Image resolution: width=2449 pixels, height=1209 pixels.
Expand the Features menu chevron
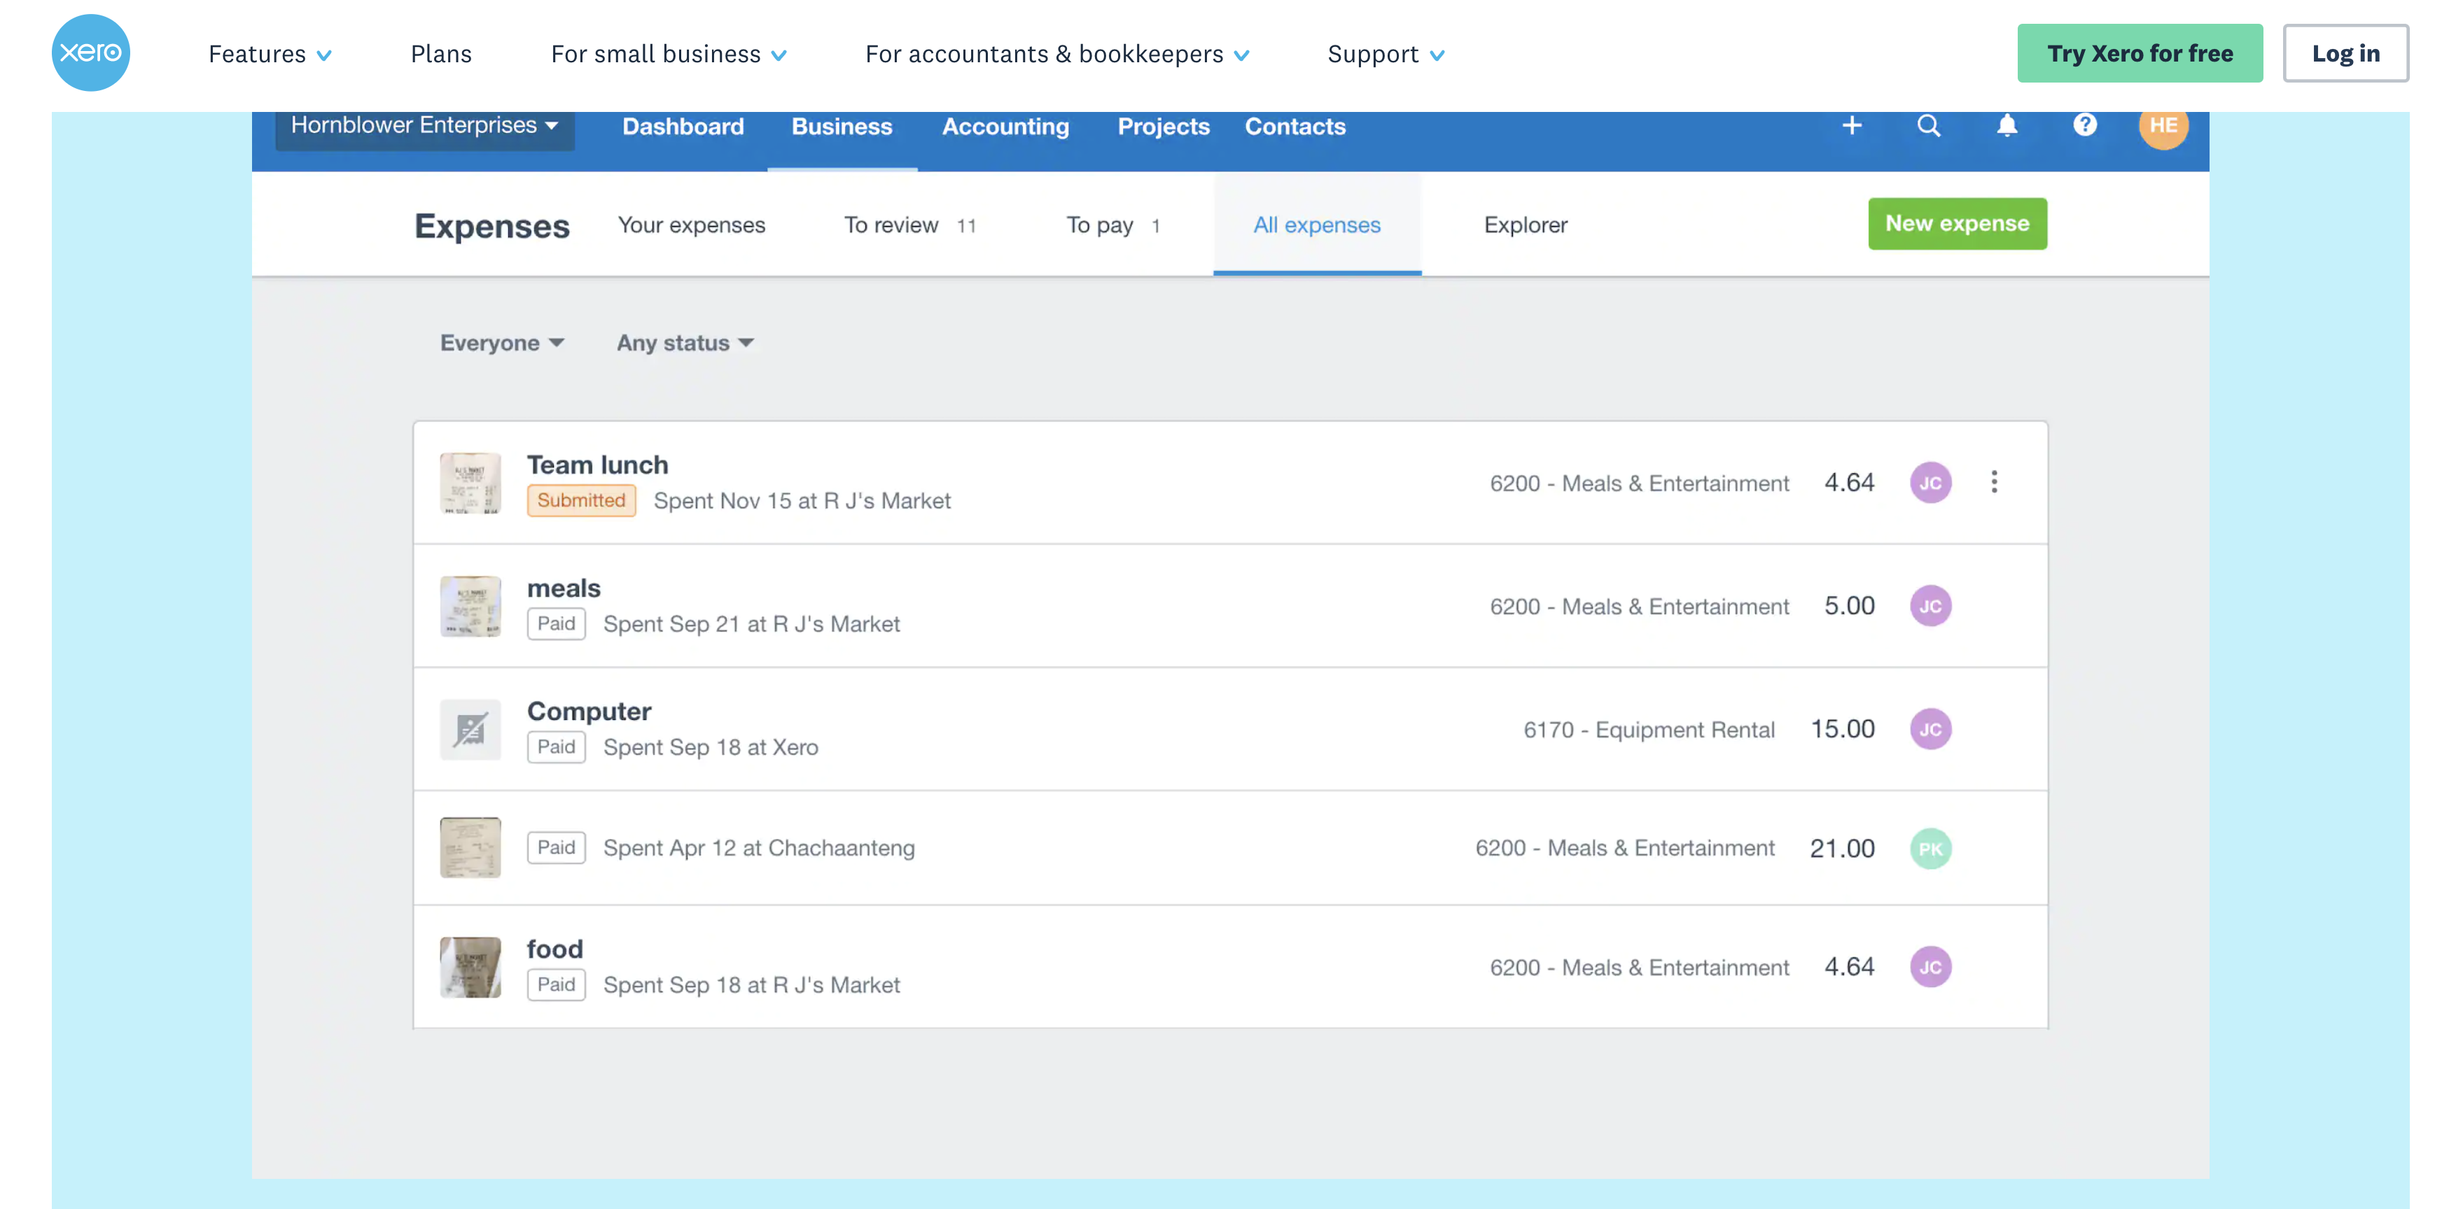pyautogui.click(x=323, y=55)
